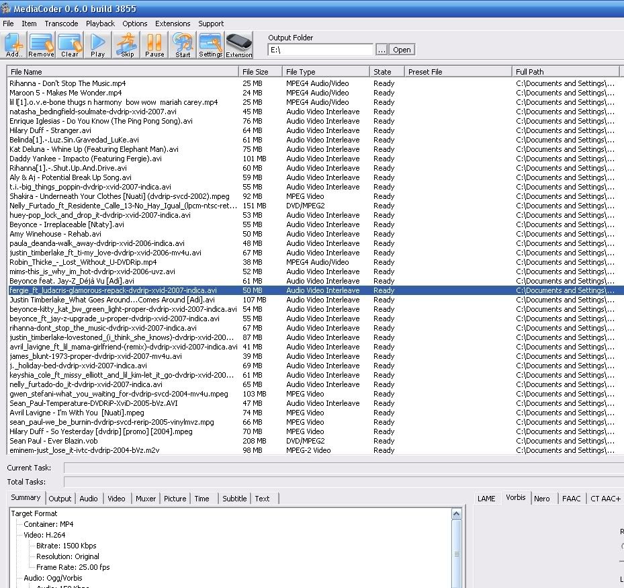
Task: Select the Summary tab
Action: (x=26, y=498)
